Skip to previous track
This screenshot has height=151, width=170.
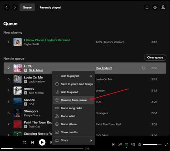tap(32, 142)
